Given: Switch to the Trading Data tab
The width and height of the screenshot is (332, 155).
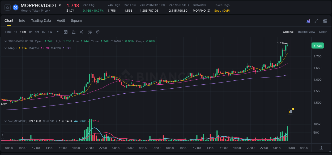Looking at the screenshot, I should (41, 20).
